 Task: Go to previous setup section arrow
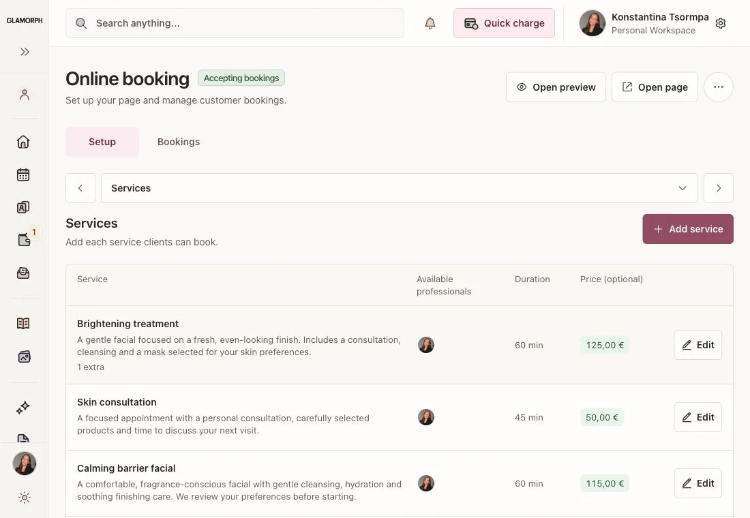coord(80,188)
